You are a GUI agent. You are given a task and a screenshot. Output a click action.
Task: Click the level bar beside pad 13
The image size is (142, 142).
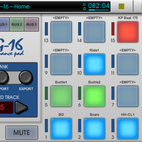point(46,29)
